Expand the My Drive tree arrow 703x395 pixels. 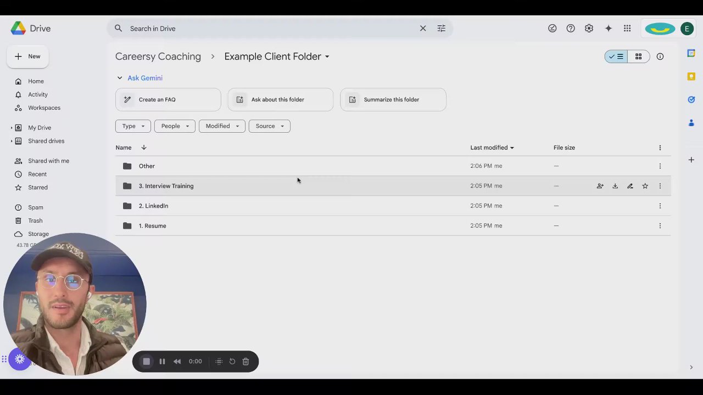click(x=11, y=128)
